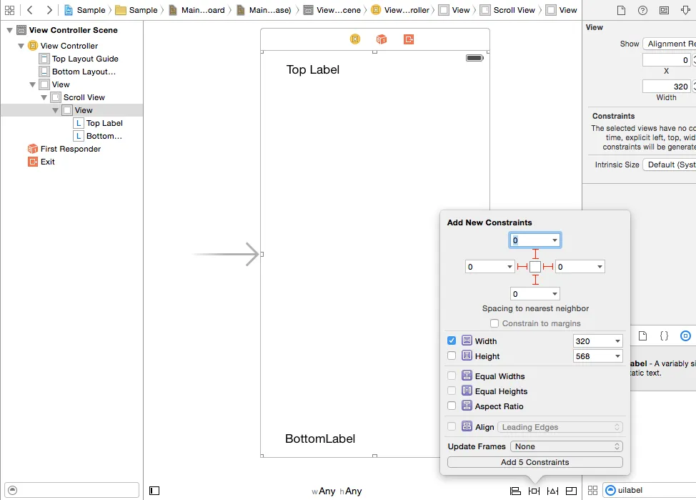Viewport: 696px width, 500px height.
Task: Open the Width value dropdown
Action: click(x=617, y=341)
